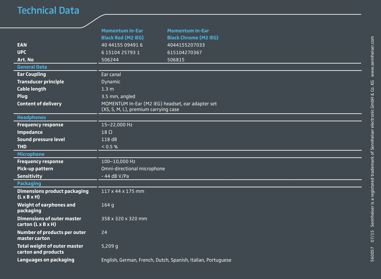The image size is (381, 279).
Task: Click the 'Packaging' section heading
Action: coord(29,183)
